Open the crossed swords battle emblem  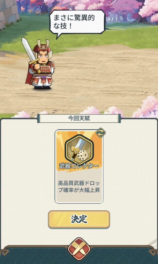coord(79,249)
